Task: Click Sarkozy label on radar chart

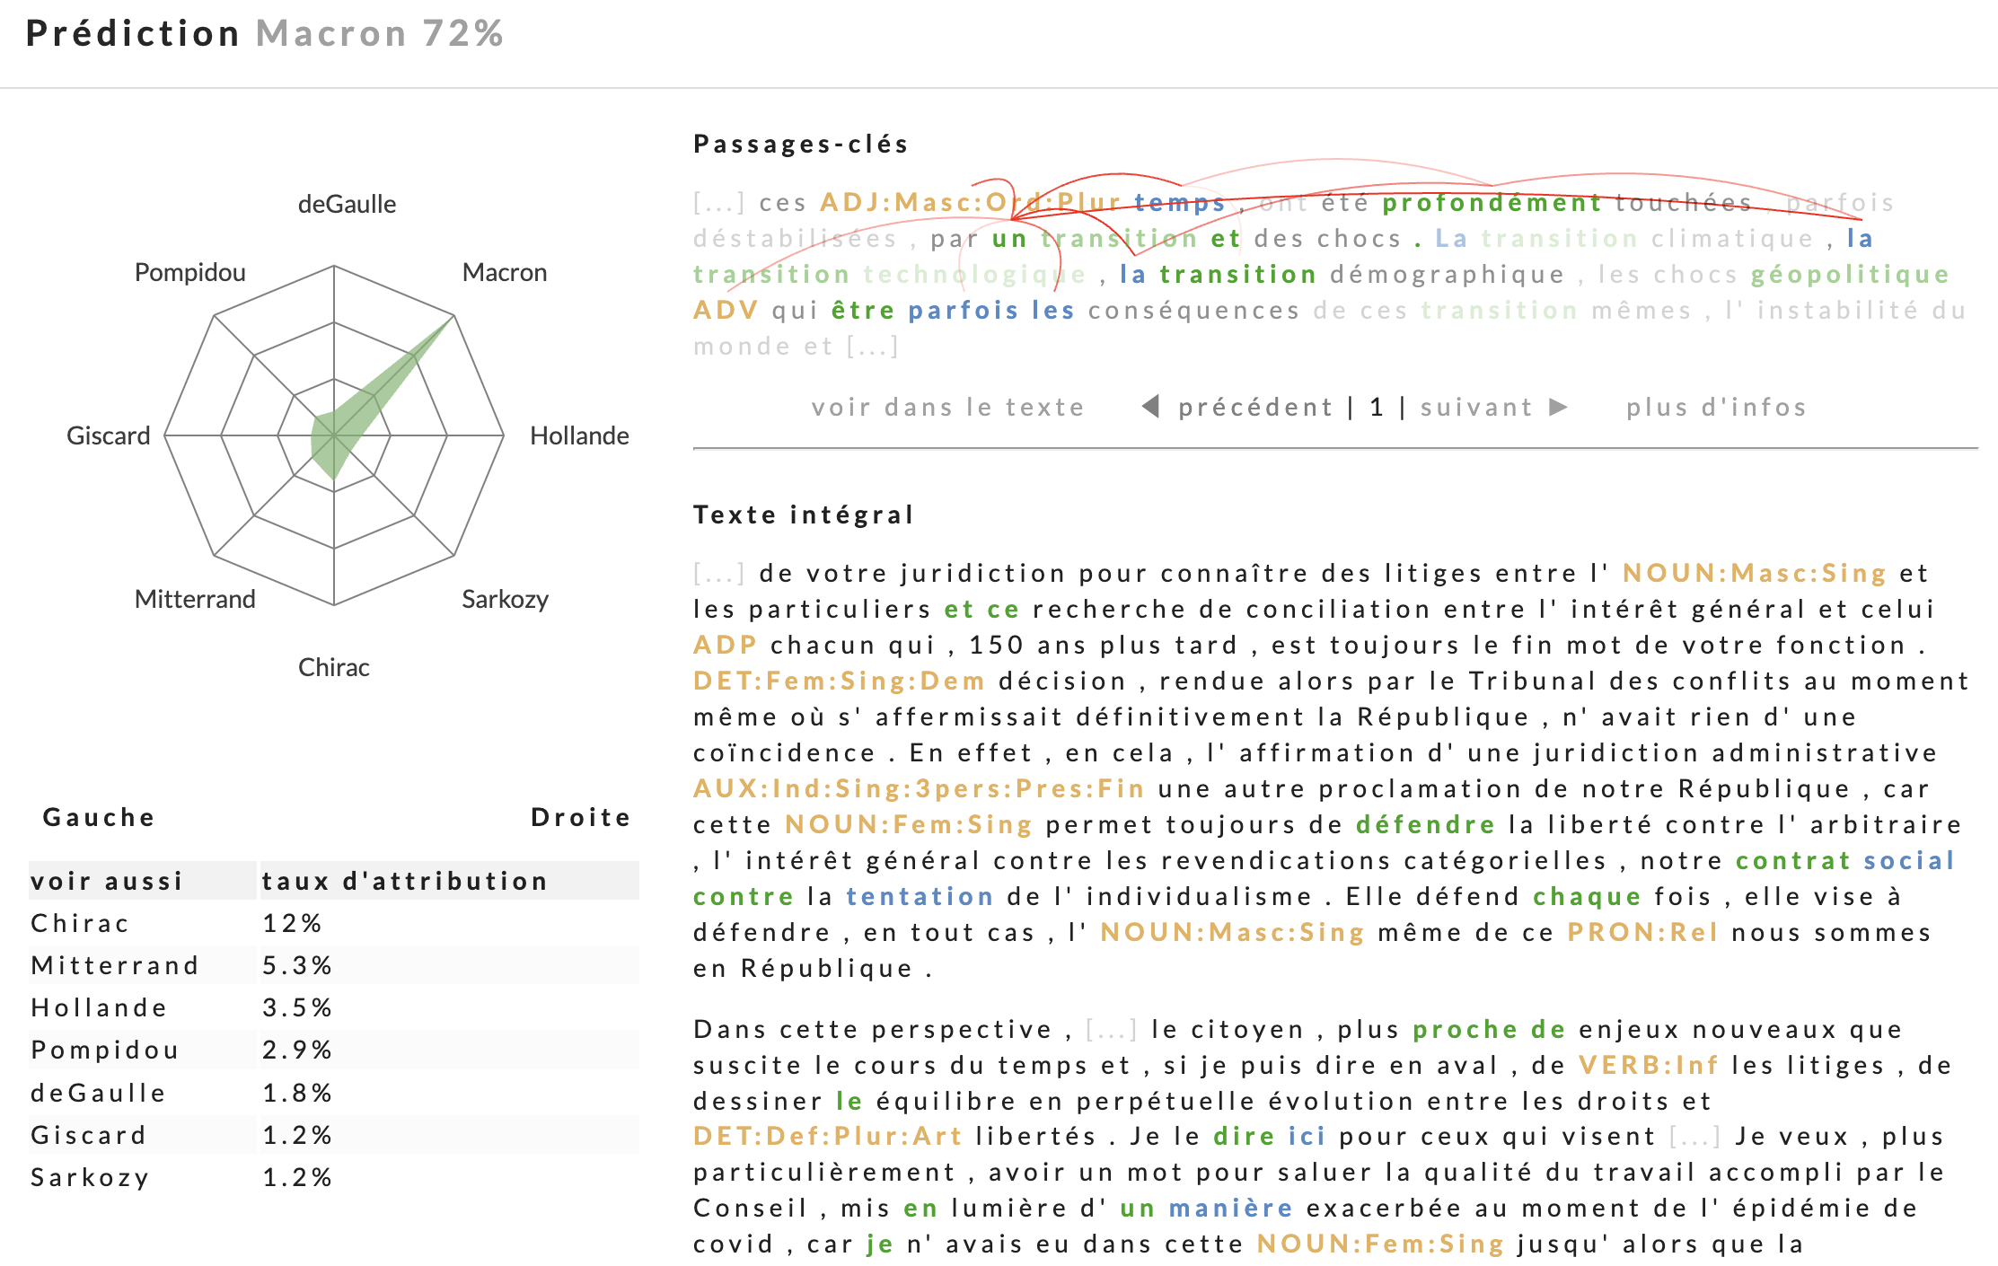Action: (x=505, y=599)
